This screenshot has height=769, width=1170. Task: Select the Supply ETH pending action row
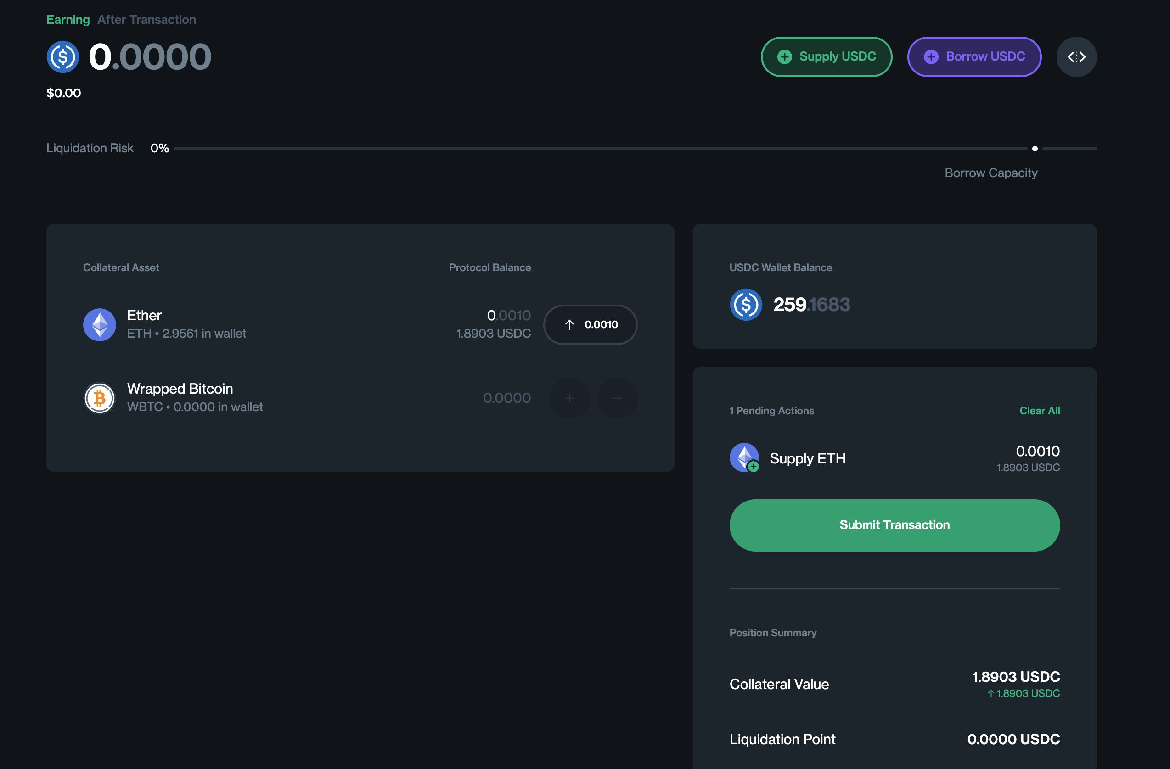[x=894, y=458]
